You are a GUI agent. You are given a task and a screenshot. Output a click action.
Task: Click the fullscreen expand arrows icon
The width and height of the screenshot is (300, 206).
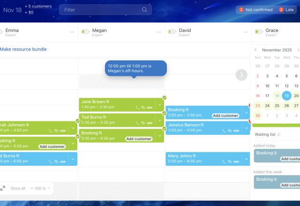pos(3,188)
